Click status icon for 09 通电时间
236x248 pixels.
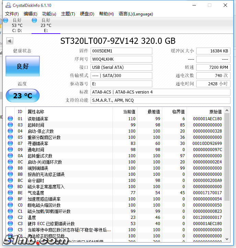pos(10,149)
